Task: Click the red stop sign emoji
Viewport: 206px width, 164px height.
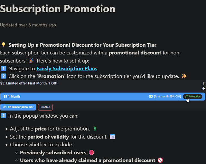Action: pyautogui.click(x=91, y=152)
